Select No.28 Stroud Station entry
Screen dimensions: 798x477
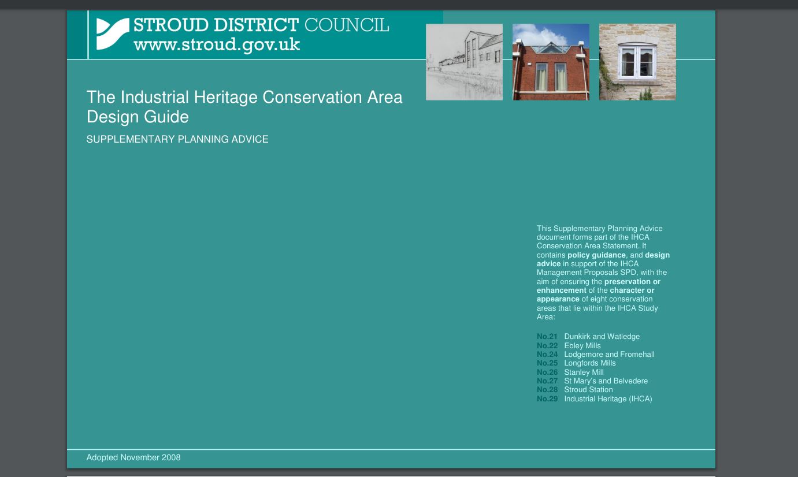588,390
